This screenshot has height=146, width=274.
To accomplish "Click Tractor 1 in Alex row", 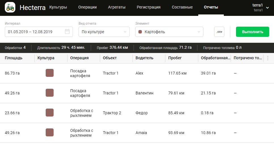I will point(111,73).
